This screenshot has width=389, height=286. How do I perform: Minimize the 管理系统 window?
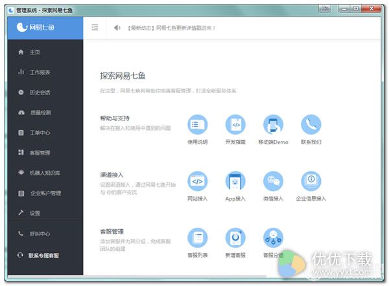(x=344, y=8)
